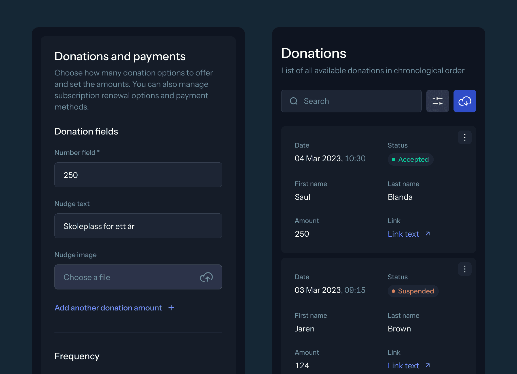This screenshot has width=517, height=374.
Task: Click the Suspended status badge
Action: pos(413,291)
